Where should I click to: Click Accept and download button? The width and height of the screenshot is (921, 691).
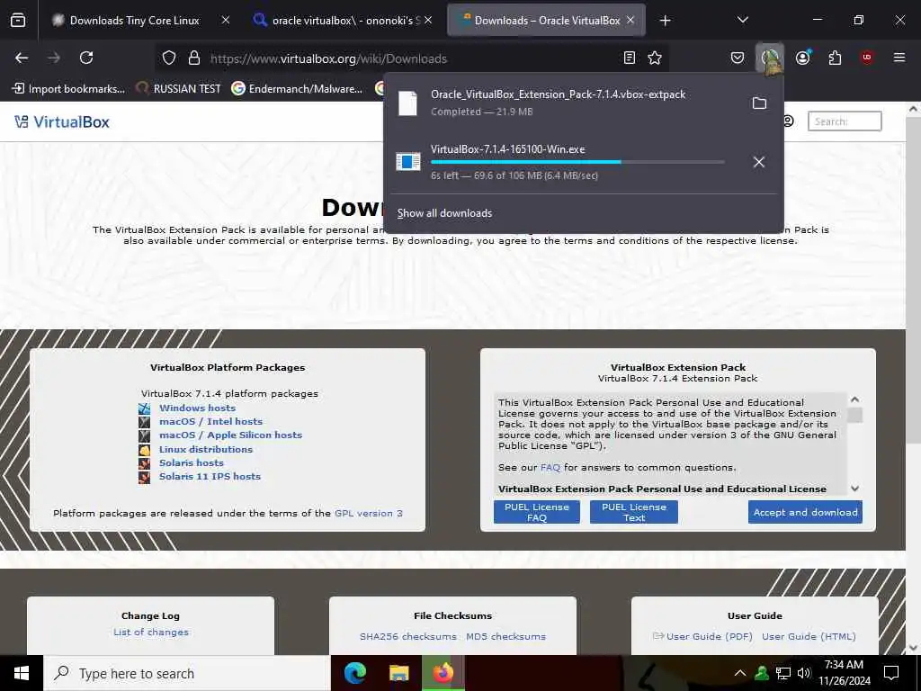click(x=805, y=512)
